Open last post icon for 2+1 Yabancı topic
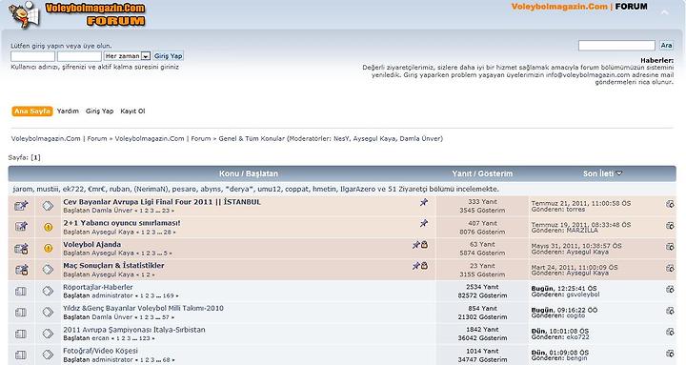This screenshot has height=365, width=686. click(x=670, y=226)
